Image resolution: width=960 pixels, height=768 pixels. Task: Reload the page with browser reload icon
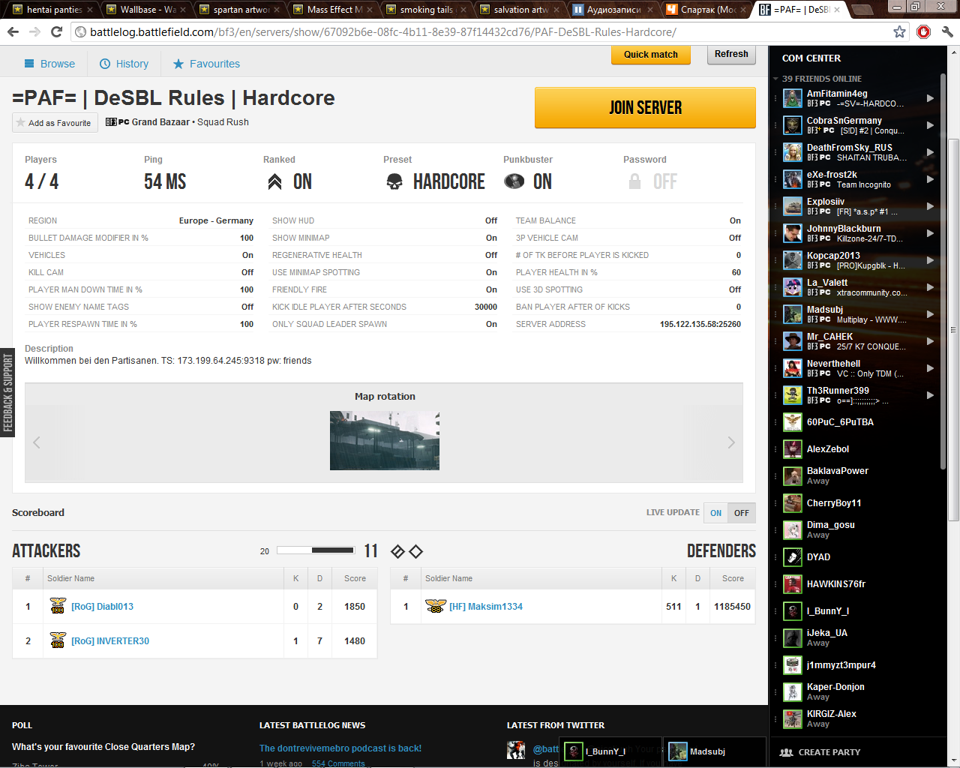(x=56, y=32)
